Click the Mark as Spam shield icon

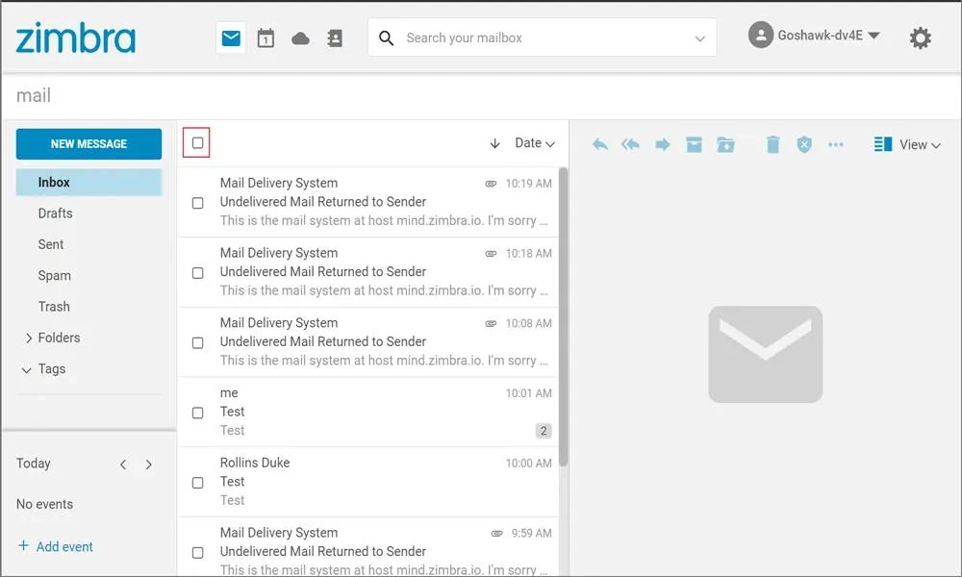pos(804,144)
